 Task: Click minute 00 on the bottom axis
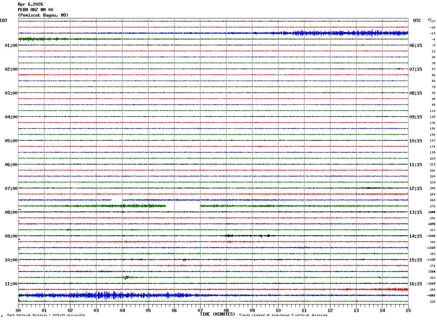point(18,310)
